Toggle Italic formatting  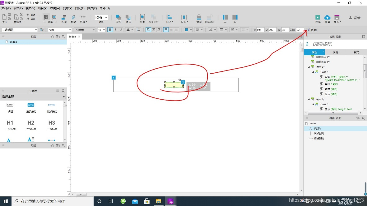coord(115,30)
